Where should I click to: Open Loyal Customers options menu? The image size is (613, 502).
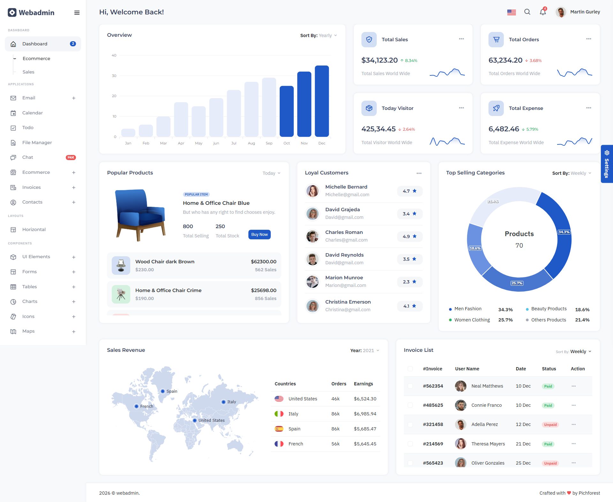click(x=419, y=173)
